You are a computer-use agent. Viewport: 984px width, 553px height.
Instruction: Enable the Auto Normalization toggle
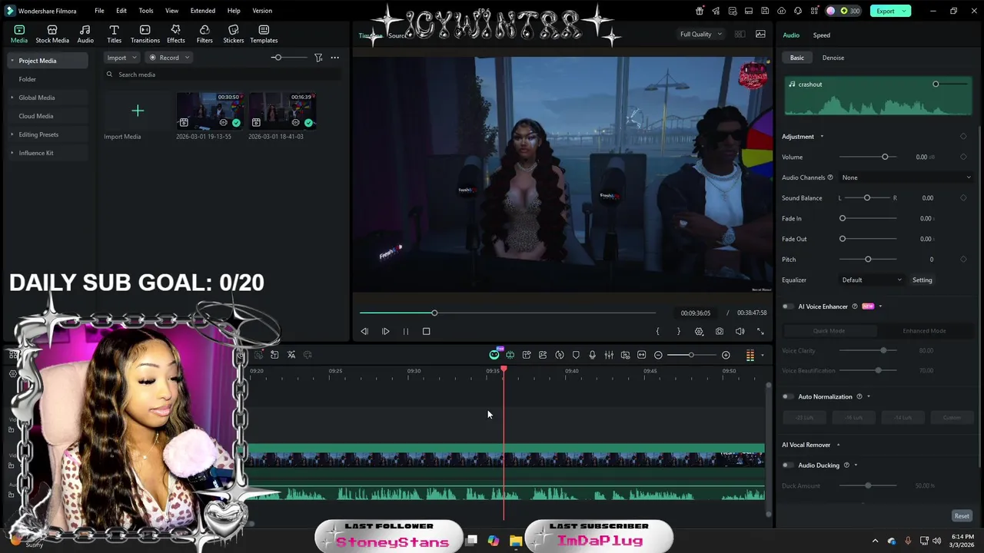788,396
